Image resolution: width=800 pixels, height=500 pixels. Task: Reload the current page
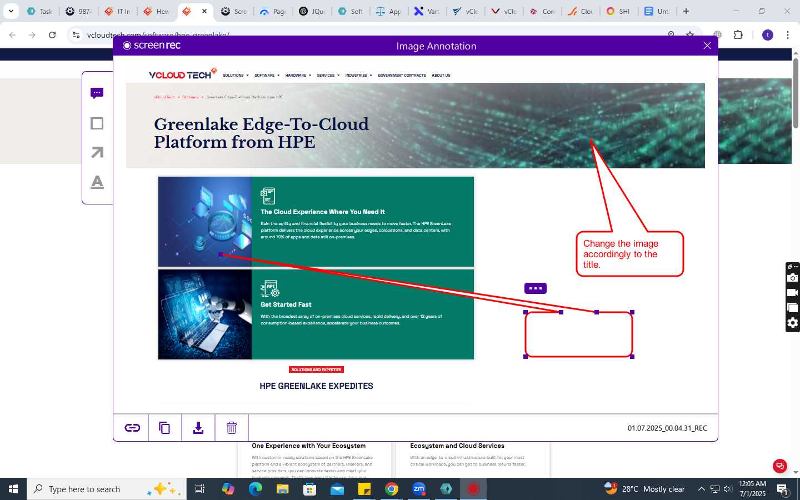(52, 35)
